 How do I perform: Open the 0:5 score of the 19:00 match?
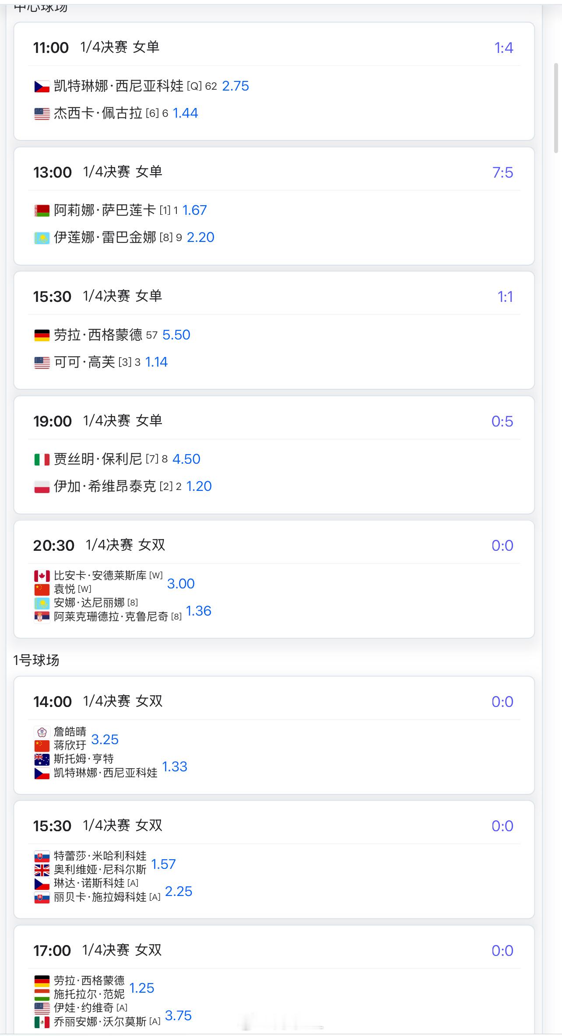point(502,421)
